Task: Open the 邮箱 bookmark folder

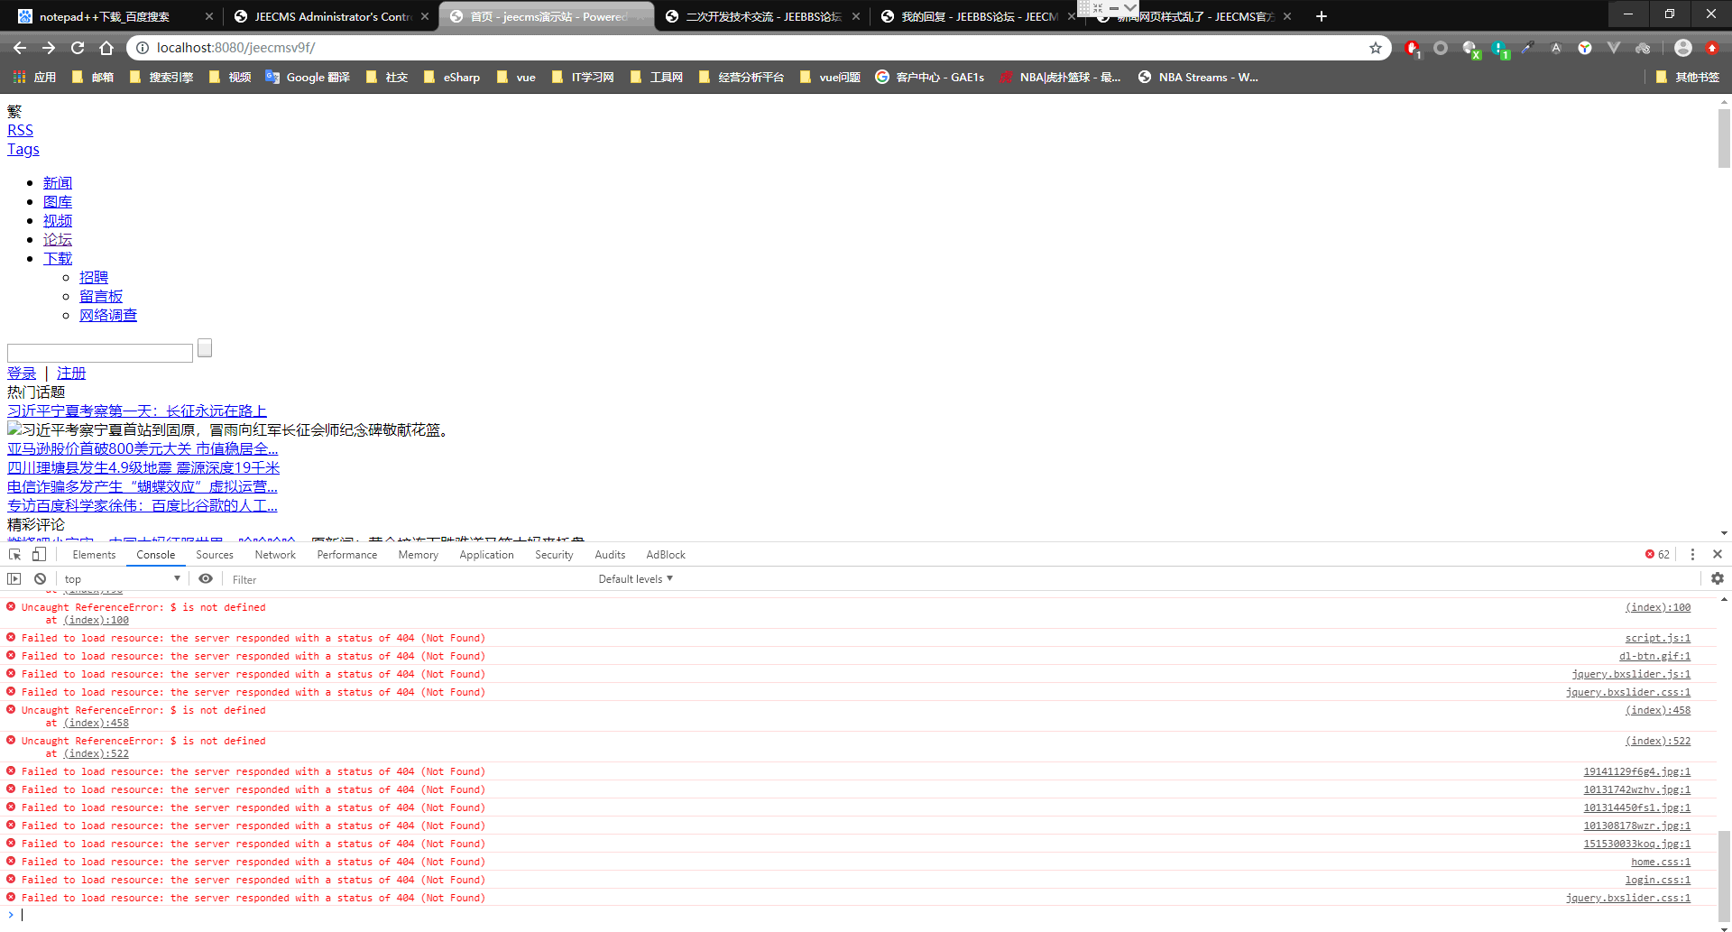Action: (x=93, y=78)
